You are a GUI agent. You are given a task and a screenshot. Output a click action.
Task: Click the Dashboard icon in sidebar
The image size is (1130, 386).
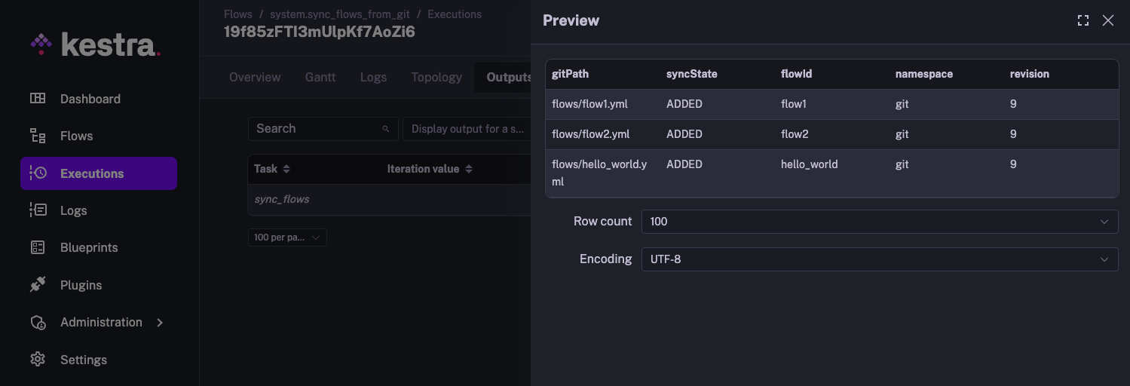38,99
